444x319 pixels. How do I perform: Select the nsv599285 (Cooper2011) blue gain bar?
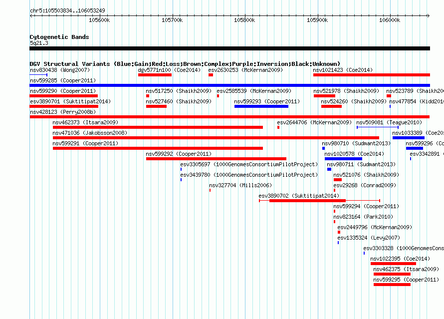tap(229, 85)
